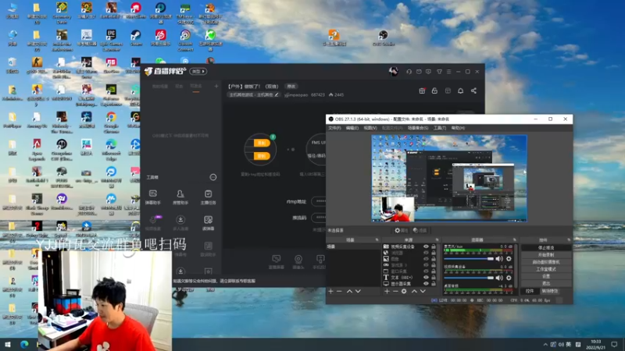Toggle visibility of 文本 (GDI+) source
Image resolution: width=625 pixels, height=351 pixels.
click(x=426, y=278)
